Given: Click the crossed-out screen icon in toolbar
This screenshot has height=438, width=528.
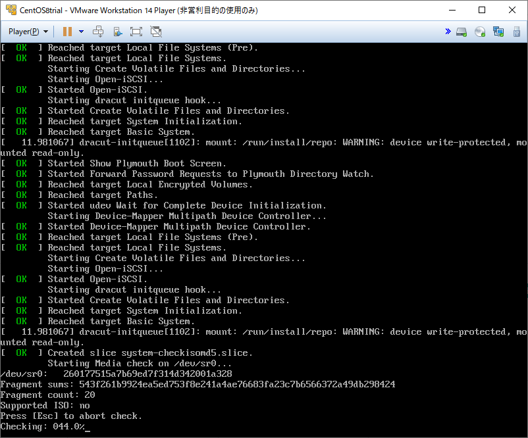Looking at the screenshot, I should pyautogui.click(x=156, y=32).
